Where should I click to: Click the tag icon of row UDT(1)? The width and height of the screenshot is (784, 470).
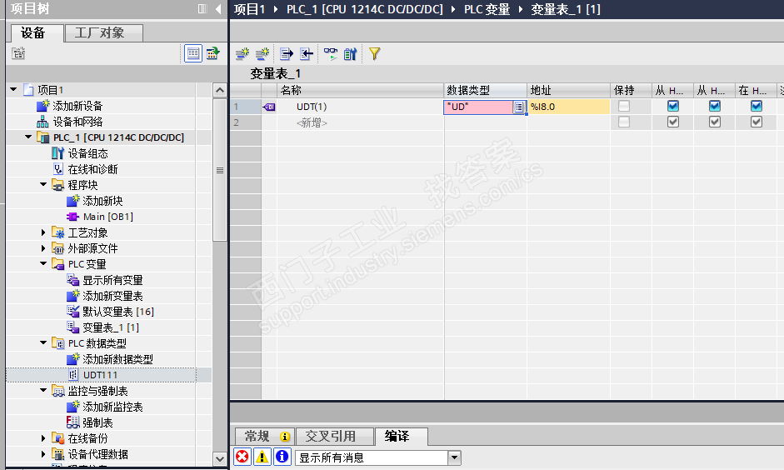click(x=269, y=107)
